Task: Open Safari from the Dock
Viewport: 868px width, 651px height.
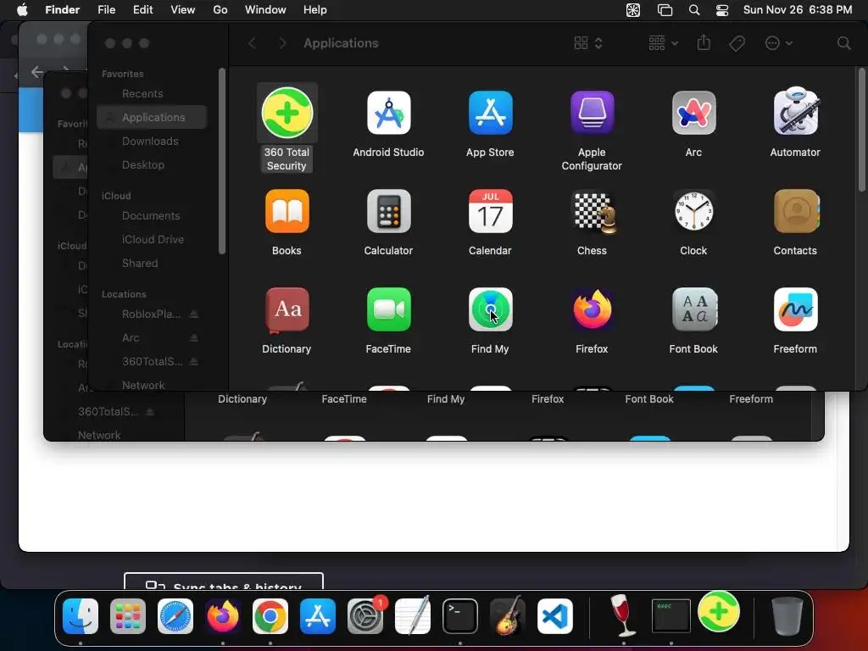Action: (x=175, y=616)
